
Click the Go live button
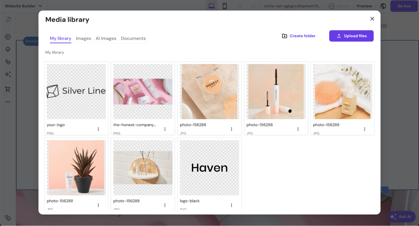(404, 6)
